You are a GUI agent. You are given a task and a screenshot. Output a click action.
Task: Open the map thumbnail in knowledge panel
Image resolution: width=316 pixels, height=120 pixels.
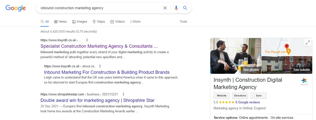tap(287, 47)
